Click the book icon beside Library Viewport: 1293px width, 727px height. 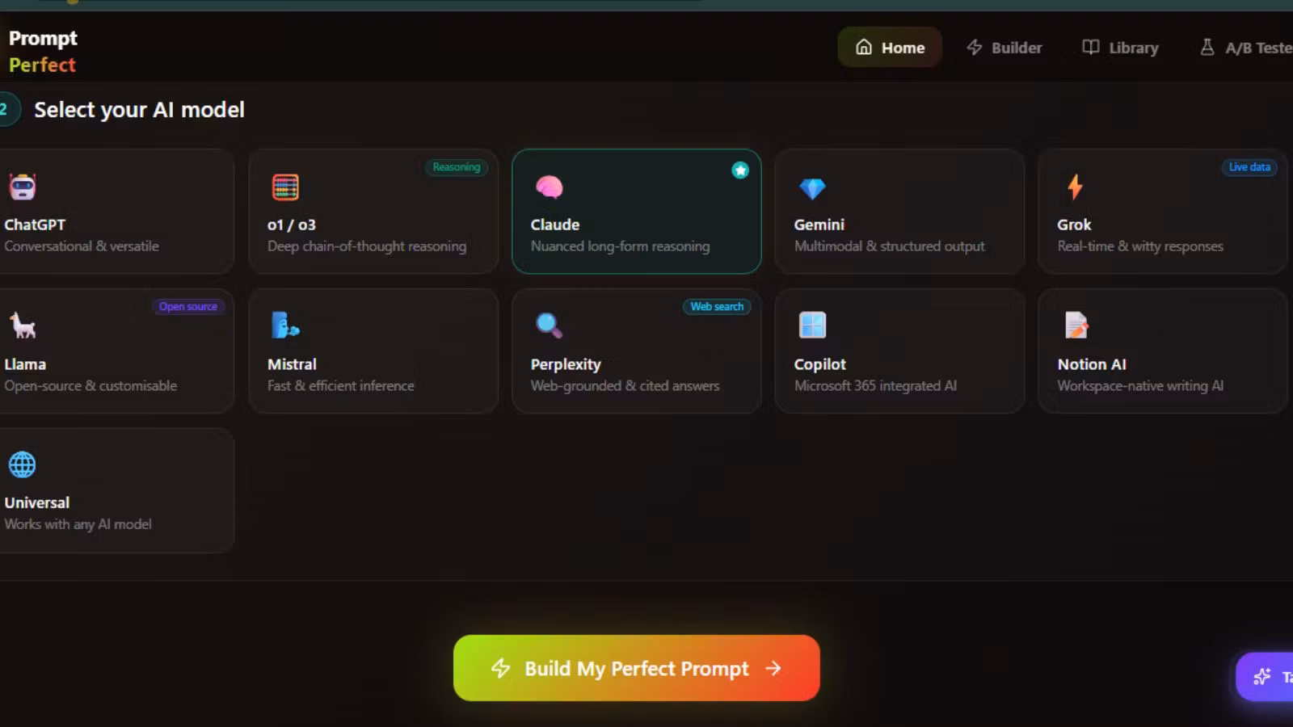(1091, 47)
